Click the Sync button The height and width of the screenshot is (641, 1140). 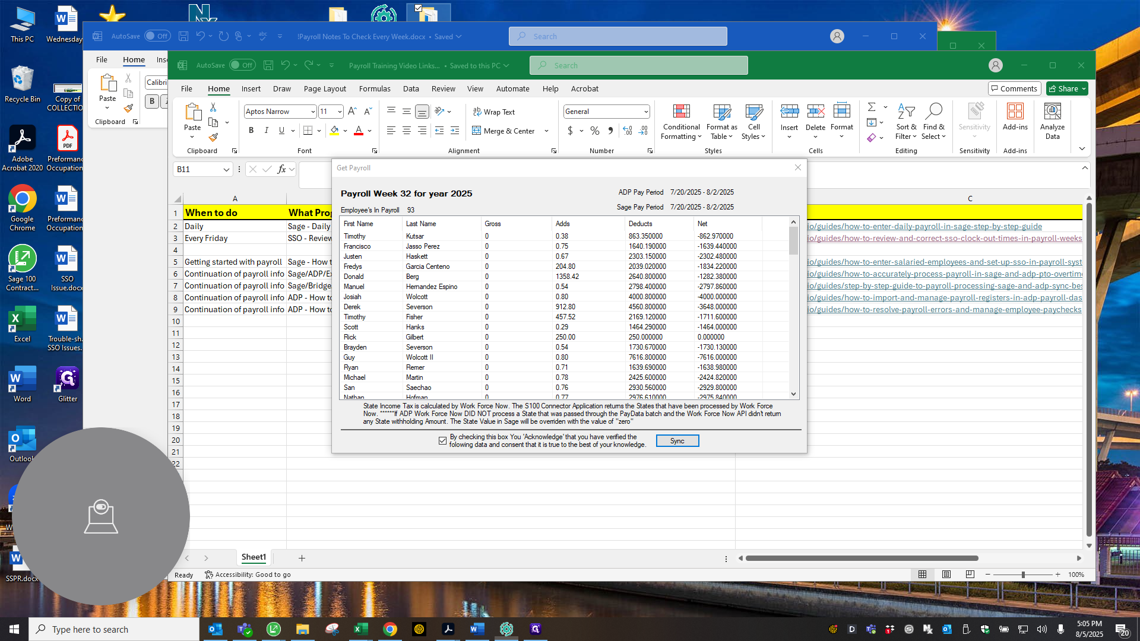coord(677,440)
